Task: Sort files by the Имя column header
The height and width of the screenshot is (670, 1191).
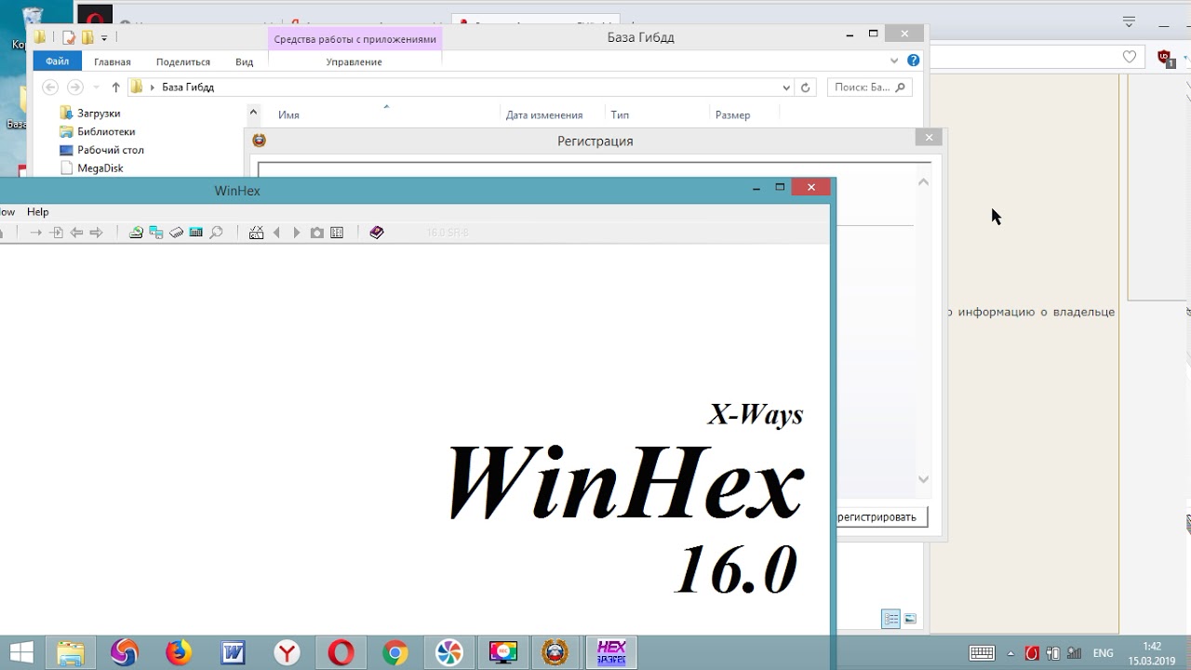Action: tap(288, 115)
